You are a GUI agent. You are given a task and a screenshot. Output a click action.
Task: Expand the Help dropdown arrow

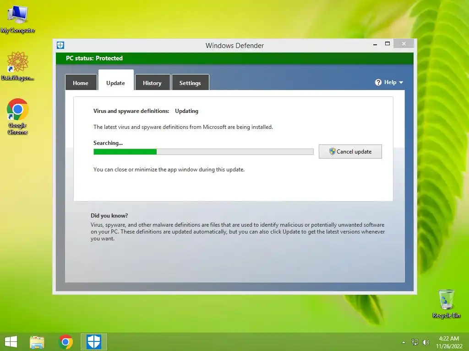[401, 82]
